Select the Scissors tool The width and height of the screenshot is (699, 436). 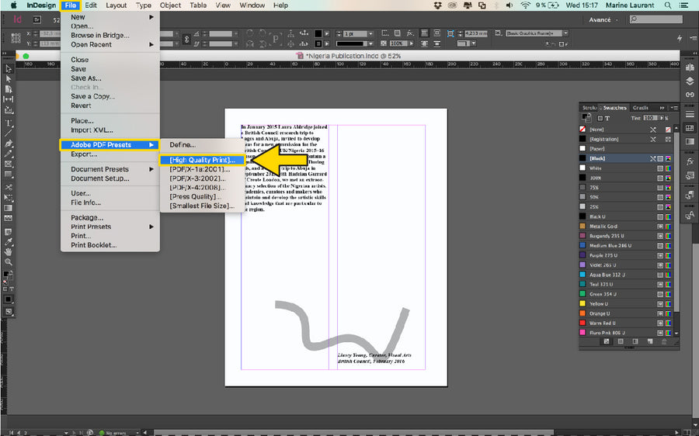click(9, 187)
